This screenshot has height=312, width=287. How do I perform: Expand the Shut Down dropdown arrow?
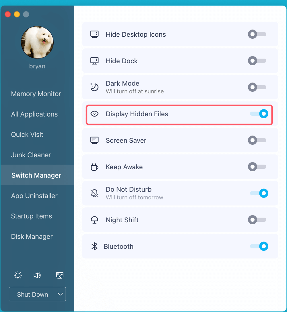pyautogui.click(x=60, y=294)
